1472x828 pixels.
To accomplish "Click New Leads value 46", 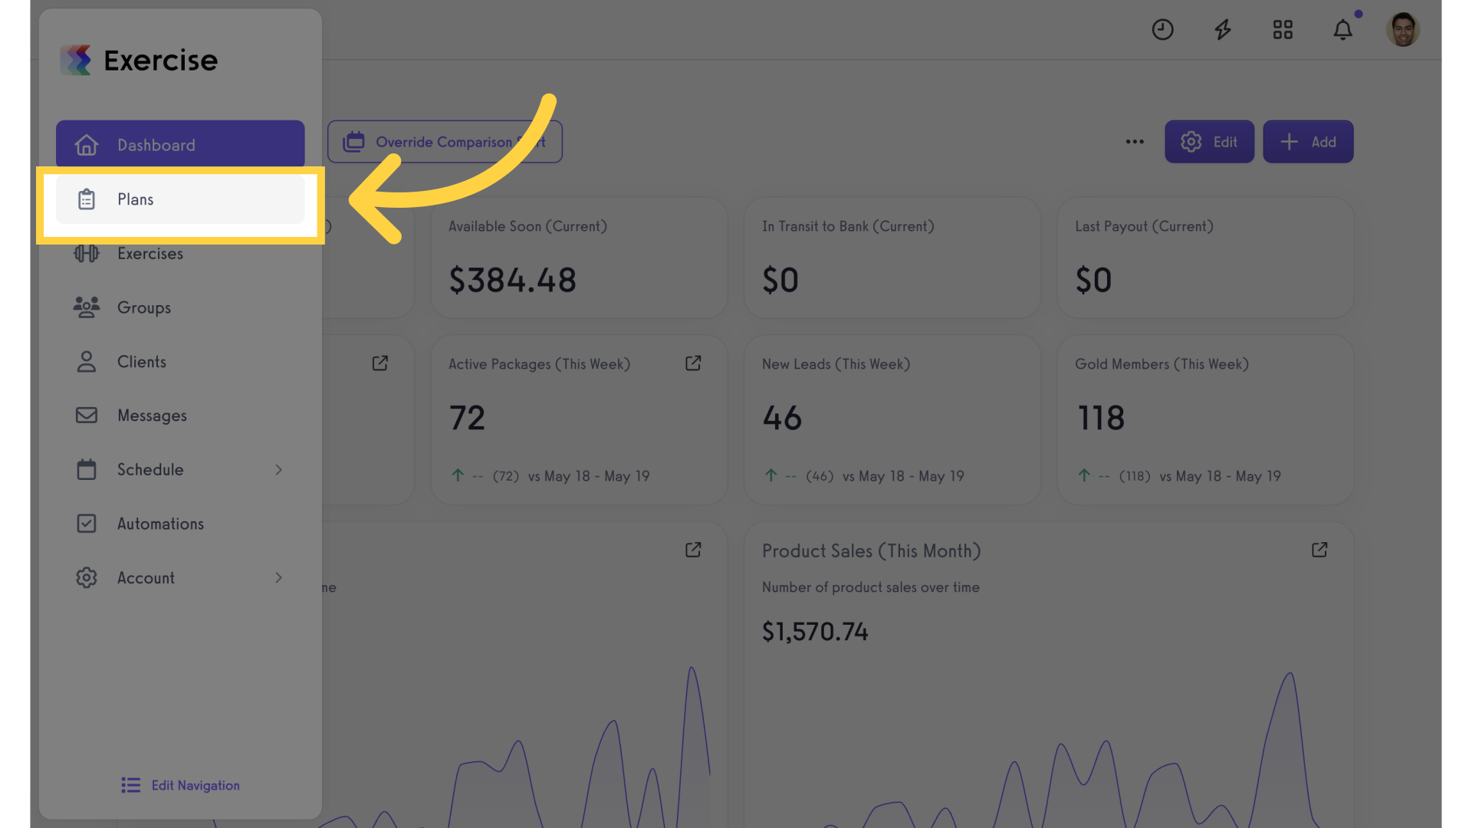I will 782,419.
